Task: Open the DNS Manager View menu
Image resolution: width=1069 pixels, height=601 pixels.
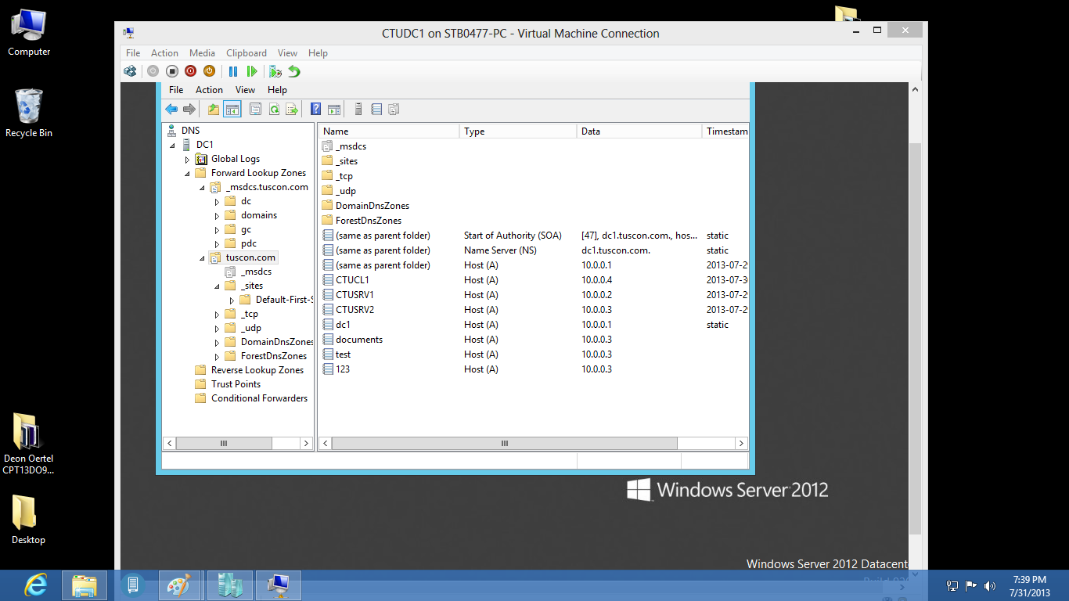Action: [x=245, y=90]
